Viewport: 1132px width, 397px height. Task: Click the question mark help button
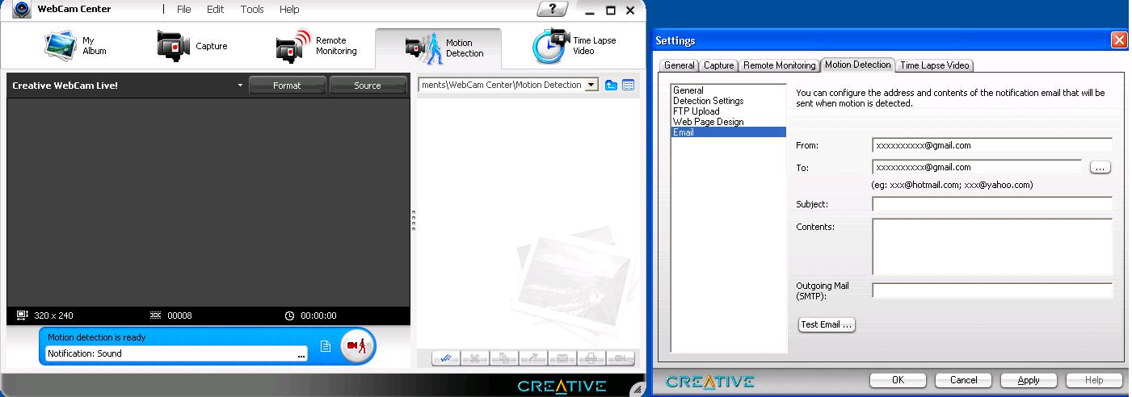click(x=551, y=10)
